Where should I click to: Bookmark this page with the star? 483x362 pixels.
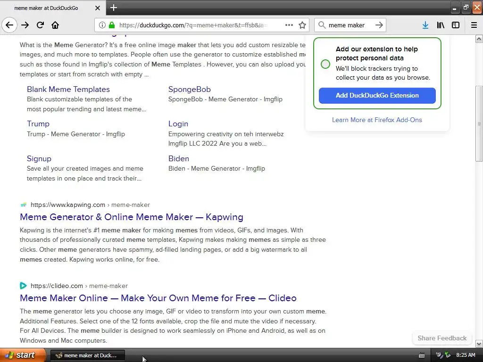point(302,25)
